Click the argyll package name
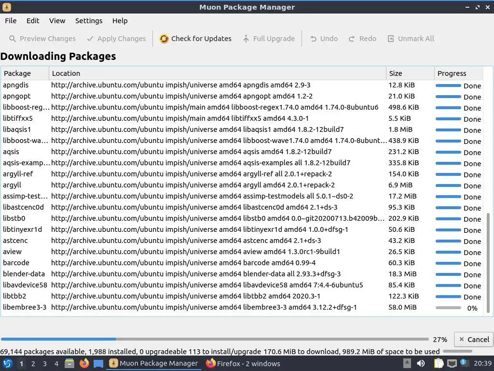Image resolution: width=494 pixels, height=371 pixels. (x=12, y=185)
